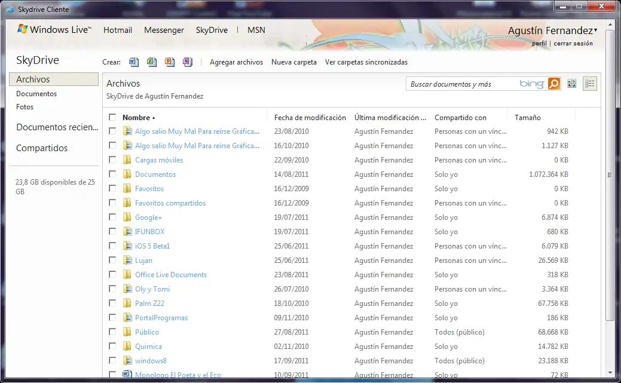621x383 pixels.
Task: Click the Oly y Tomi folder icon
Action: coord(127,289)
